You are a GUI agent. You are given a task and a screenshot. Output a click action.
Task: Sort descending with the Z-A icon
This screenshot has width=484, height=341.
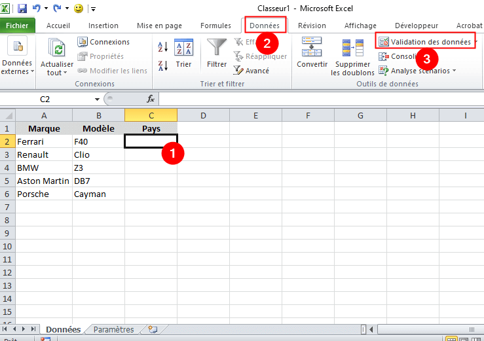tap(162, 65)
